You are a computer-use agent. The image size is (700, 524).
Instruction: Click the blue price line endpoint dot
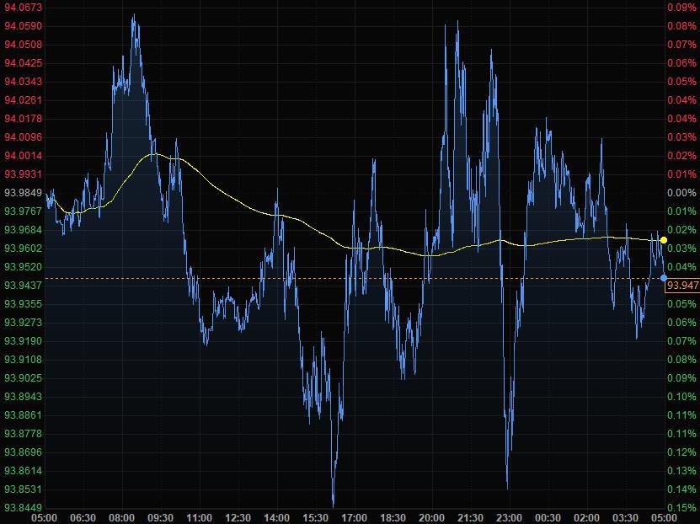[x=664, y=278]
